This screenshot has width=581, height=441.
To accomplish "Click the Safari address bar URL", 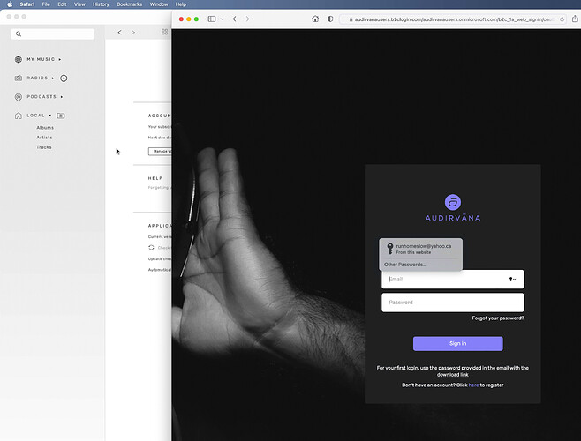I will coord(454,19).
